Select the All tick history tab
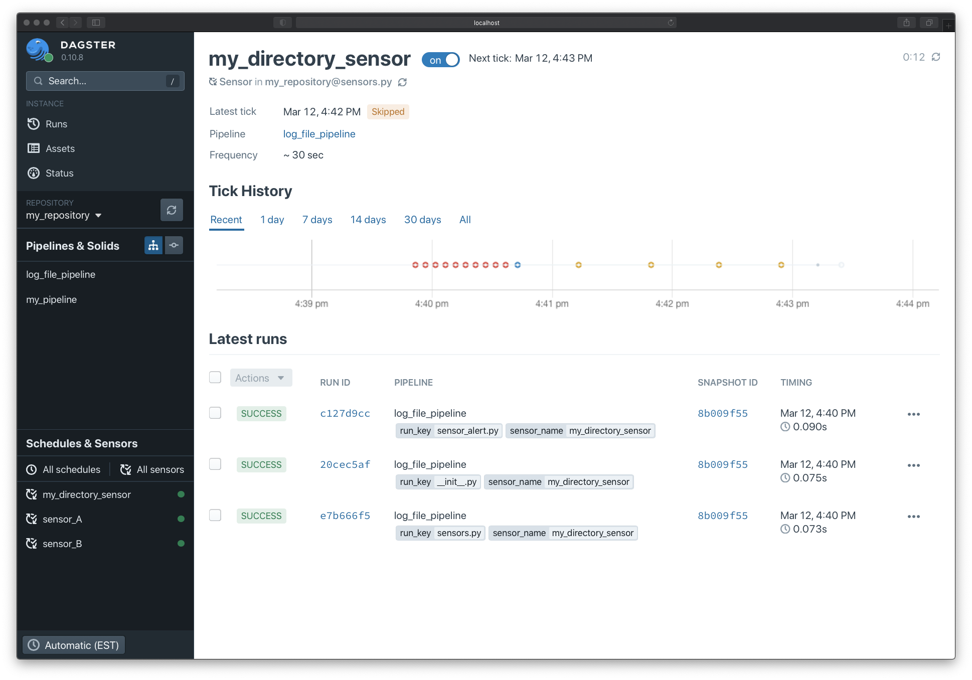Screen dimensions: 972x680 [464, 219]
